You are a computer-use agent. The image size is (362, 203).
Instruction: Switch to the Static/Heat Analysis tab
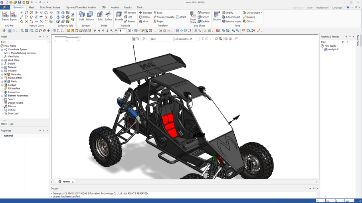(x=50, y=8)
